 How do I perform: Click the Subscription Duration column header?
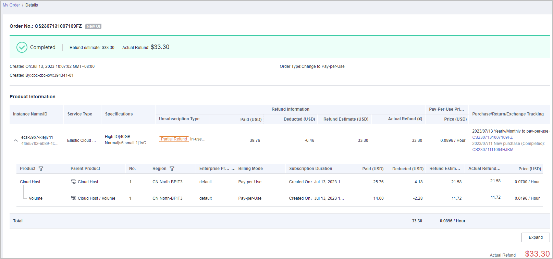(x=310, y=169)
